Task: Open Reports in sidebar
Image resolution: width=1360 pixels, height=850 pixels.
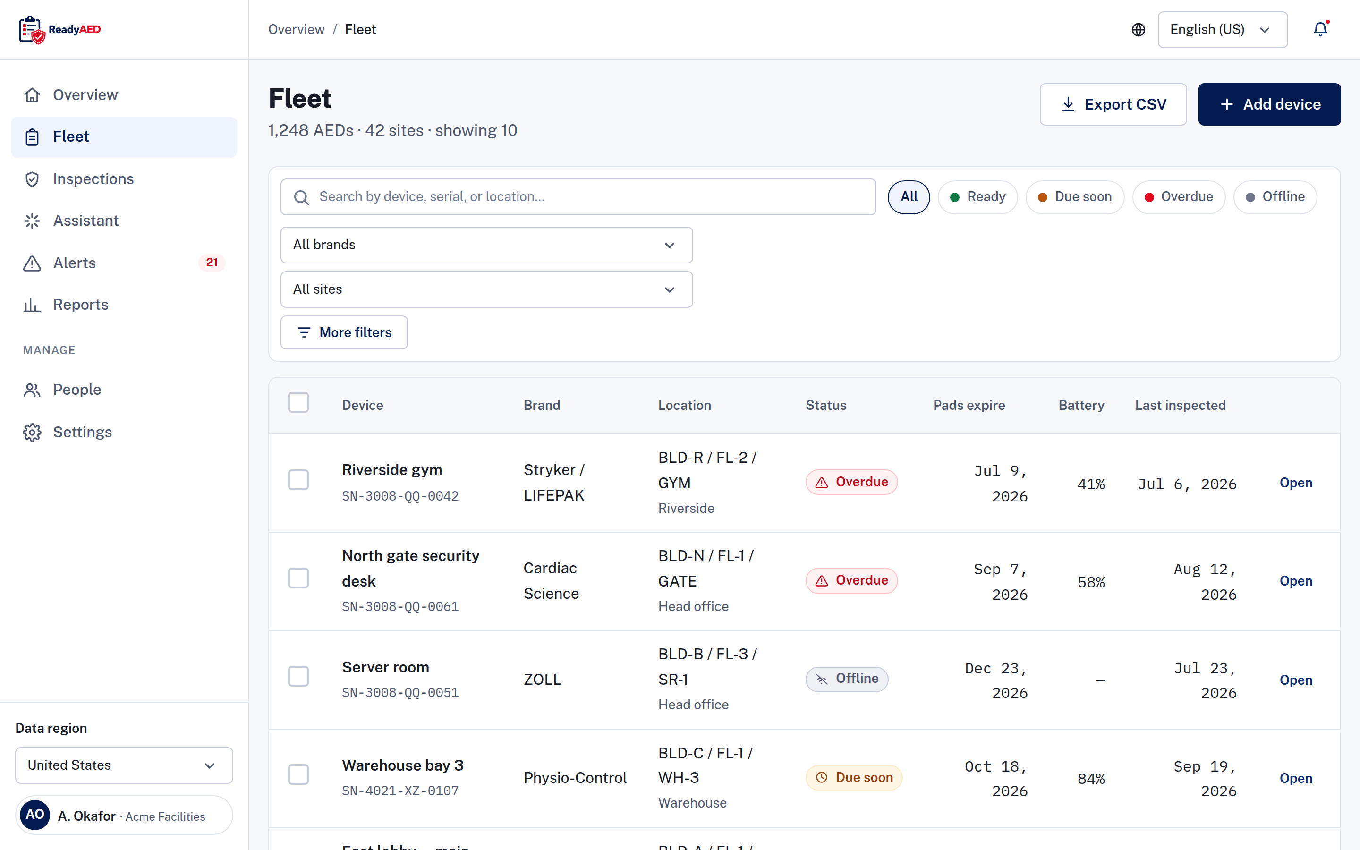Action: [x=124, y=305]
